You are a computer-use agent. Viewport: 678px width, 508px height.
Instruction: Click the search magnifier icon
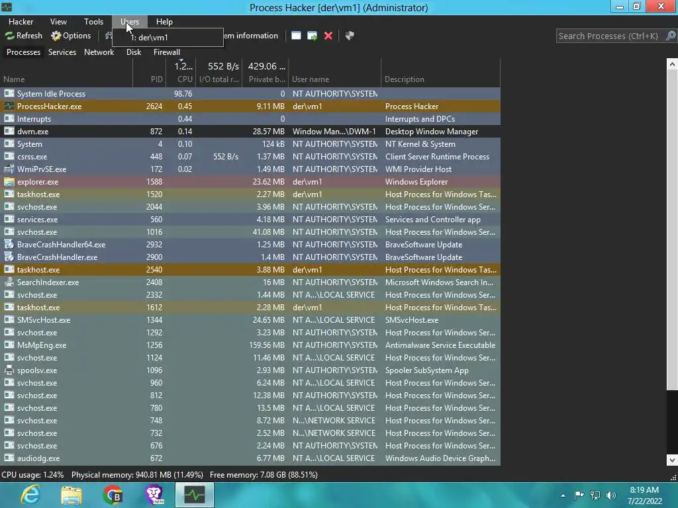(x=670, y=36)
